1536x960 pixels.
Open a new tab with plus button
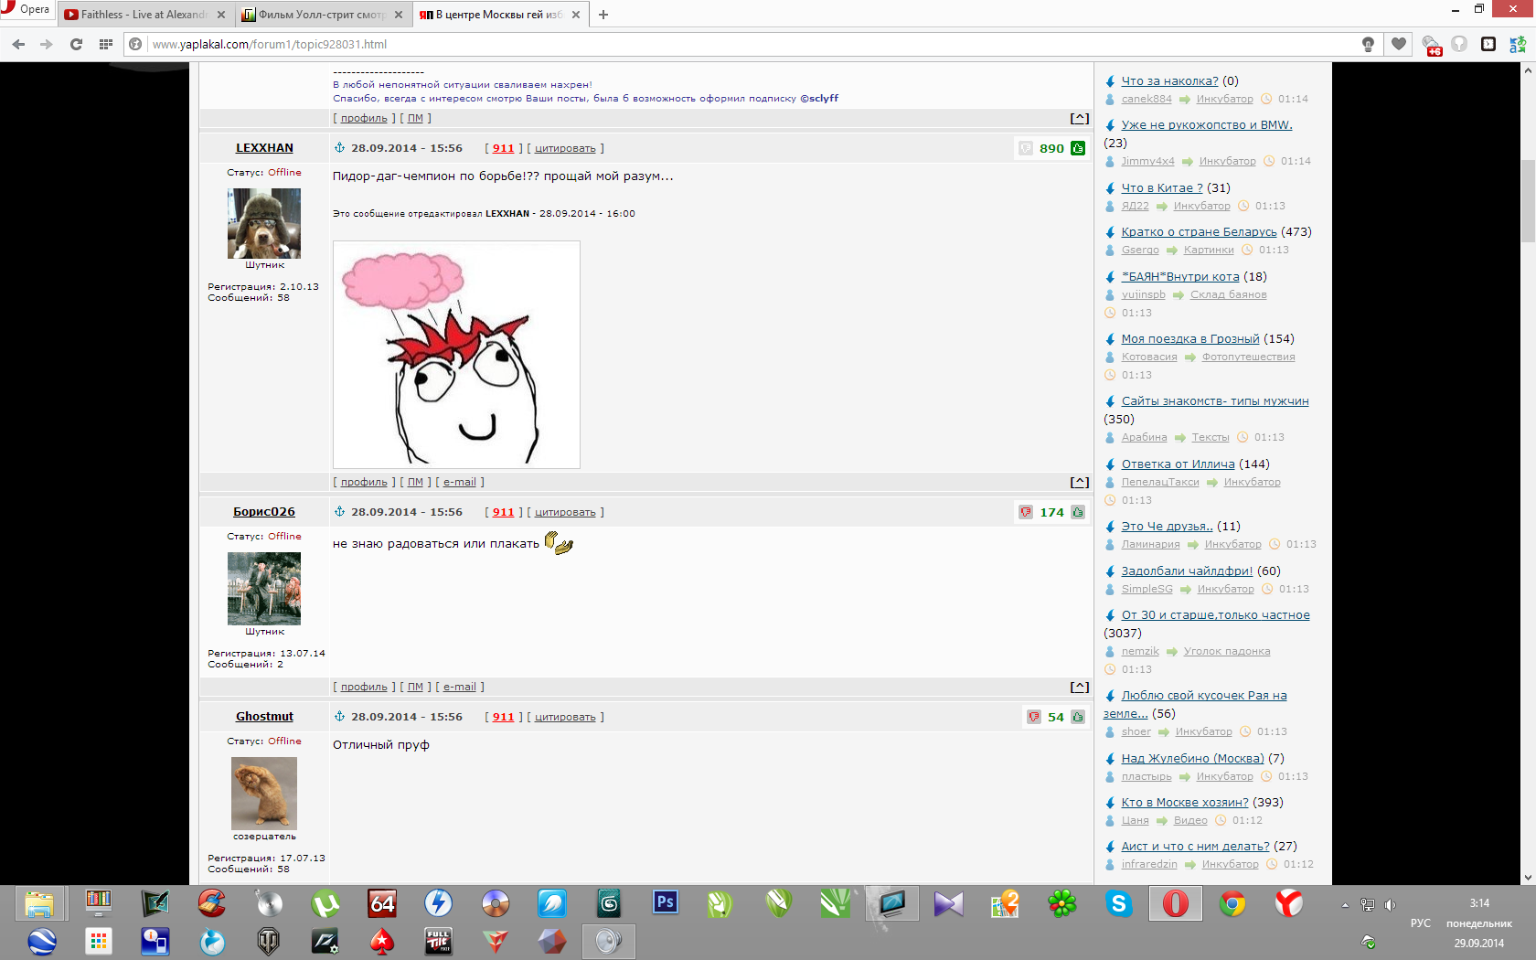[603, 15]
